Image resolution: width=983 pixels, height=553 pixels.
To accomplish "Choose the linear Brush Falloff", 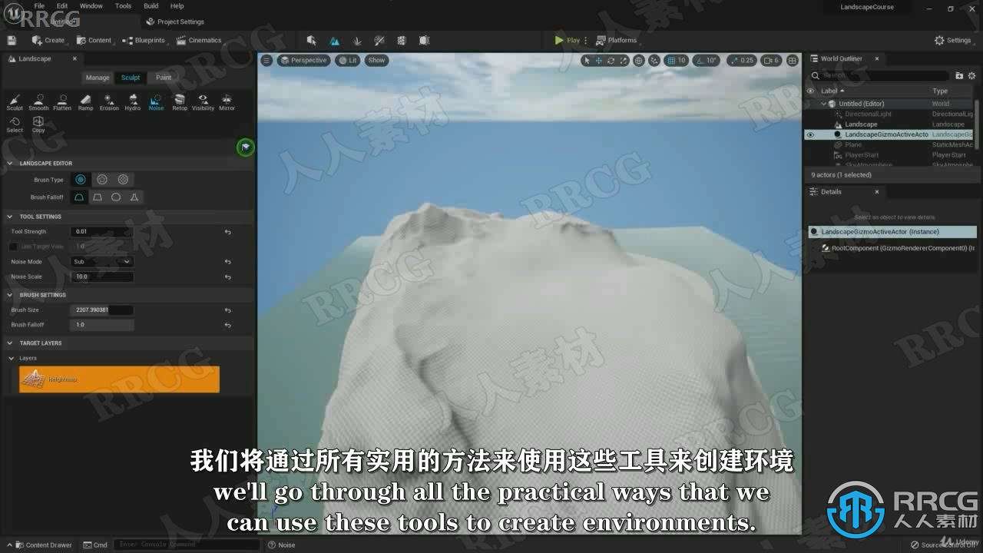I will pyautogui.click(x=98, y=197).
